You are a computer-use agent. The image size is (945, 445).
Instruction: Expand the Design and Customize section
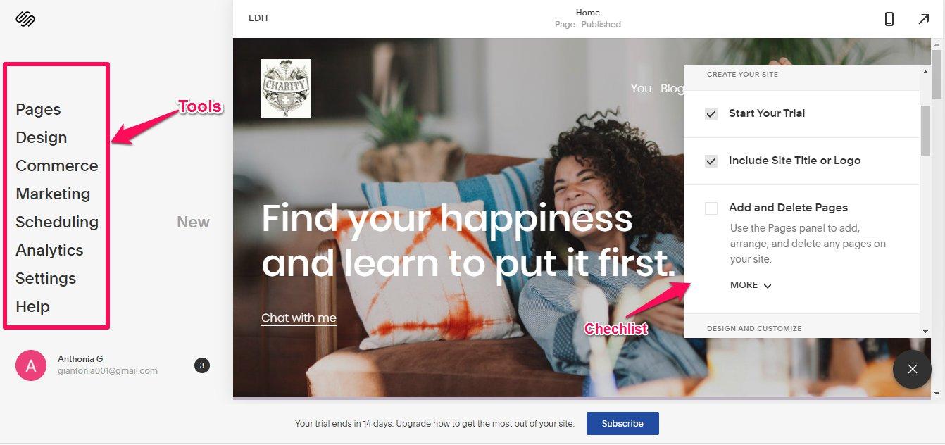[754, 328]
